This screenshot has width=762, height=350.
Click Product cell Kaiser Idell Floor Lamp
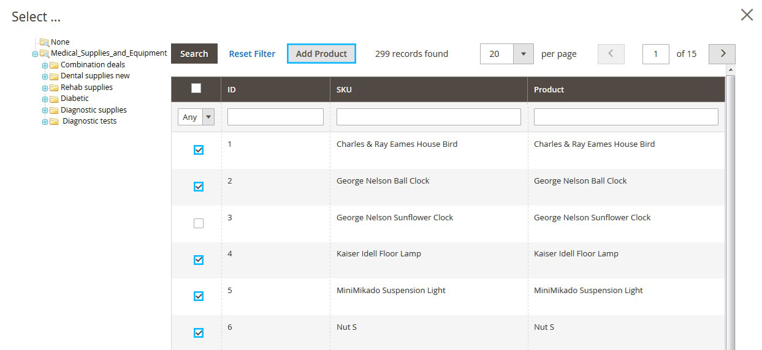click(x=576, y=254)
